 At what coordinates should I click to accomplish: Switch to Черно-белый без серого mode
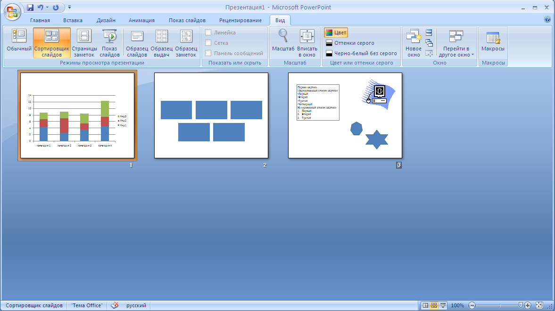tap(361, 53)
